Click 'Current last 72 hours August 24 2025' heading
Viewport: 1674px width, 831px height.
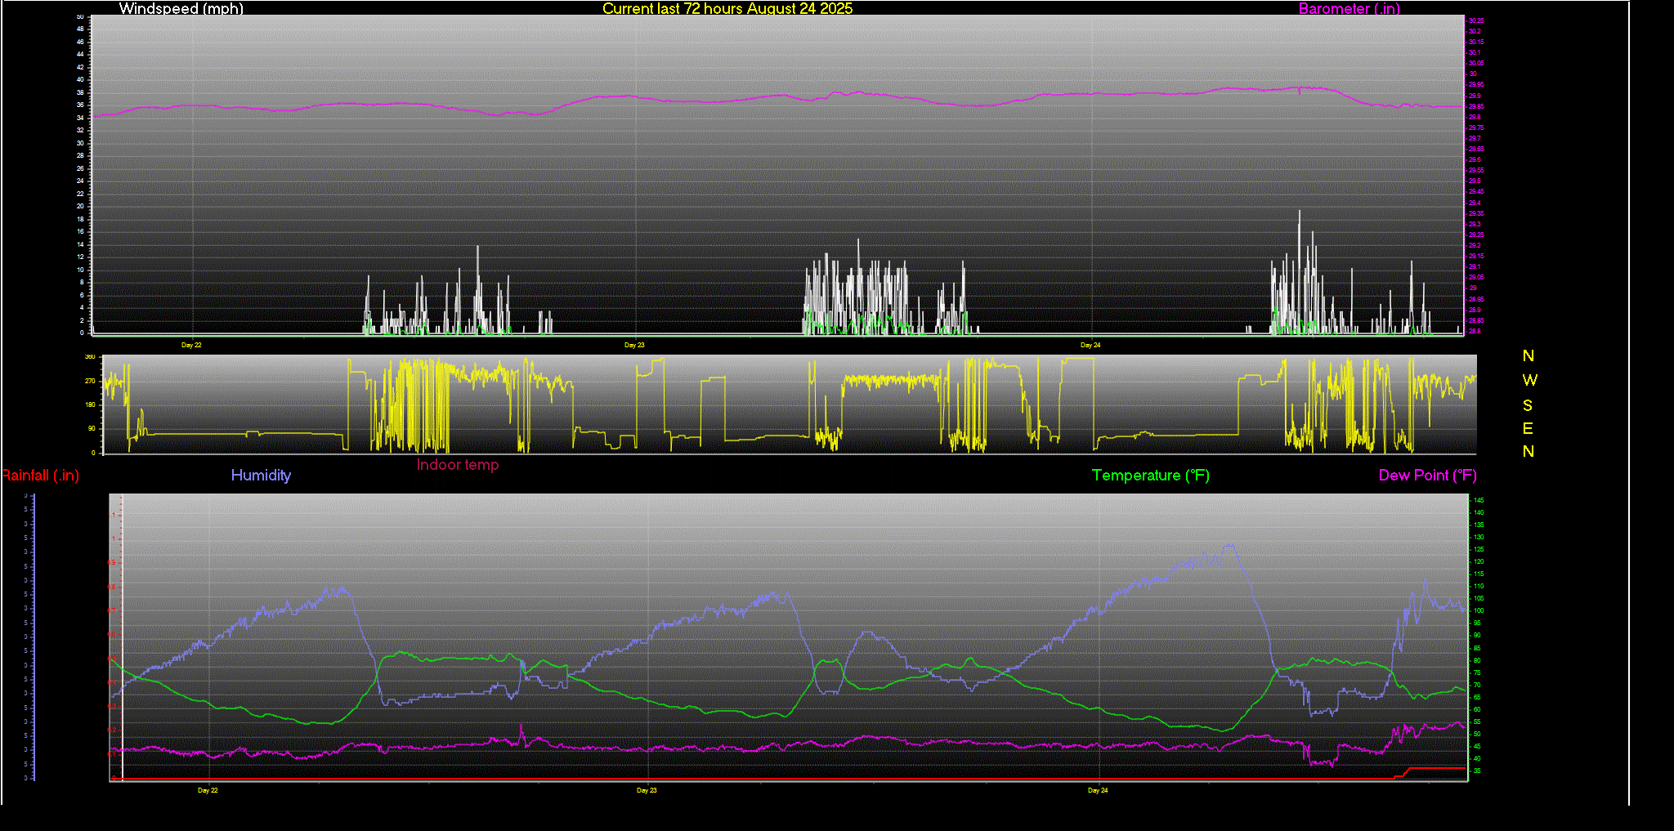pyautogui.click(x=727, y=8)
